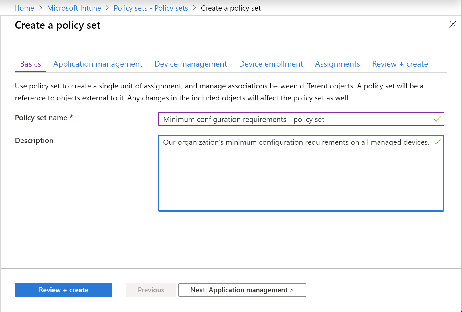Viewport: 462px width, 312px height.
Task: Click the green checkmark beside policy set name
Action: click(x=437, y=119)
